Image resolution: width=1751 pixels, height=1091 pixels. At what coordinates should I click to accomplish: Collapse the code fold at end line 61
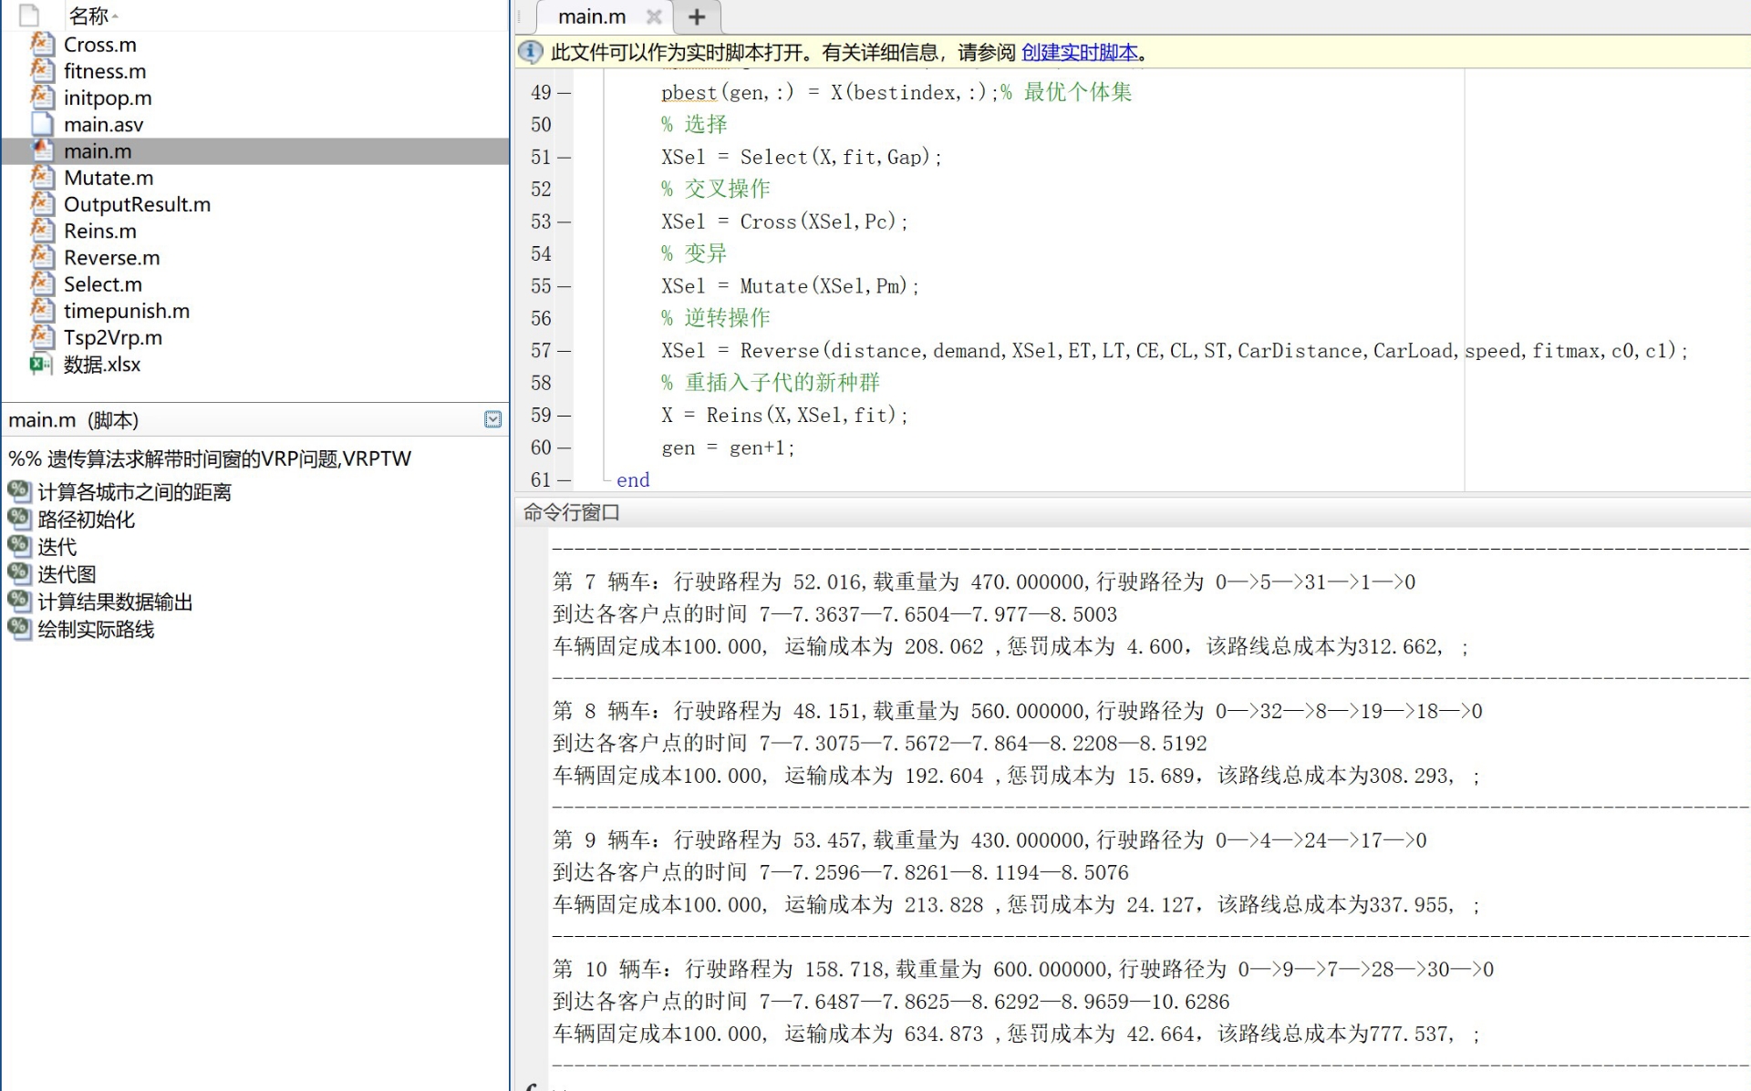[606, 479]
